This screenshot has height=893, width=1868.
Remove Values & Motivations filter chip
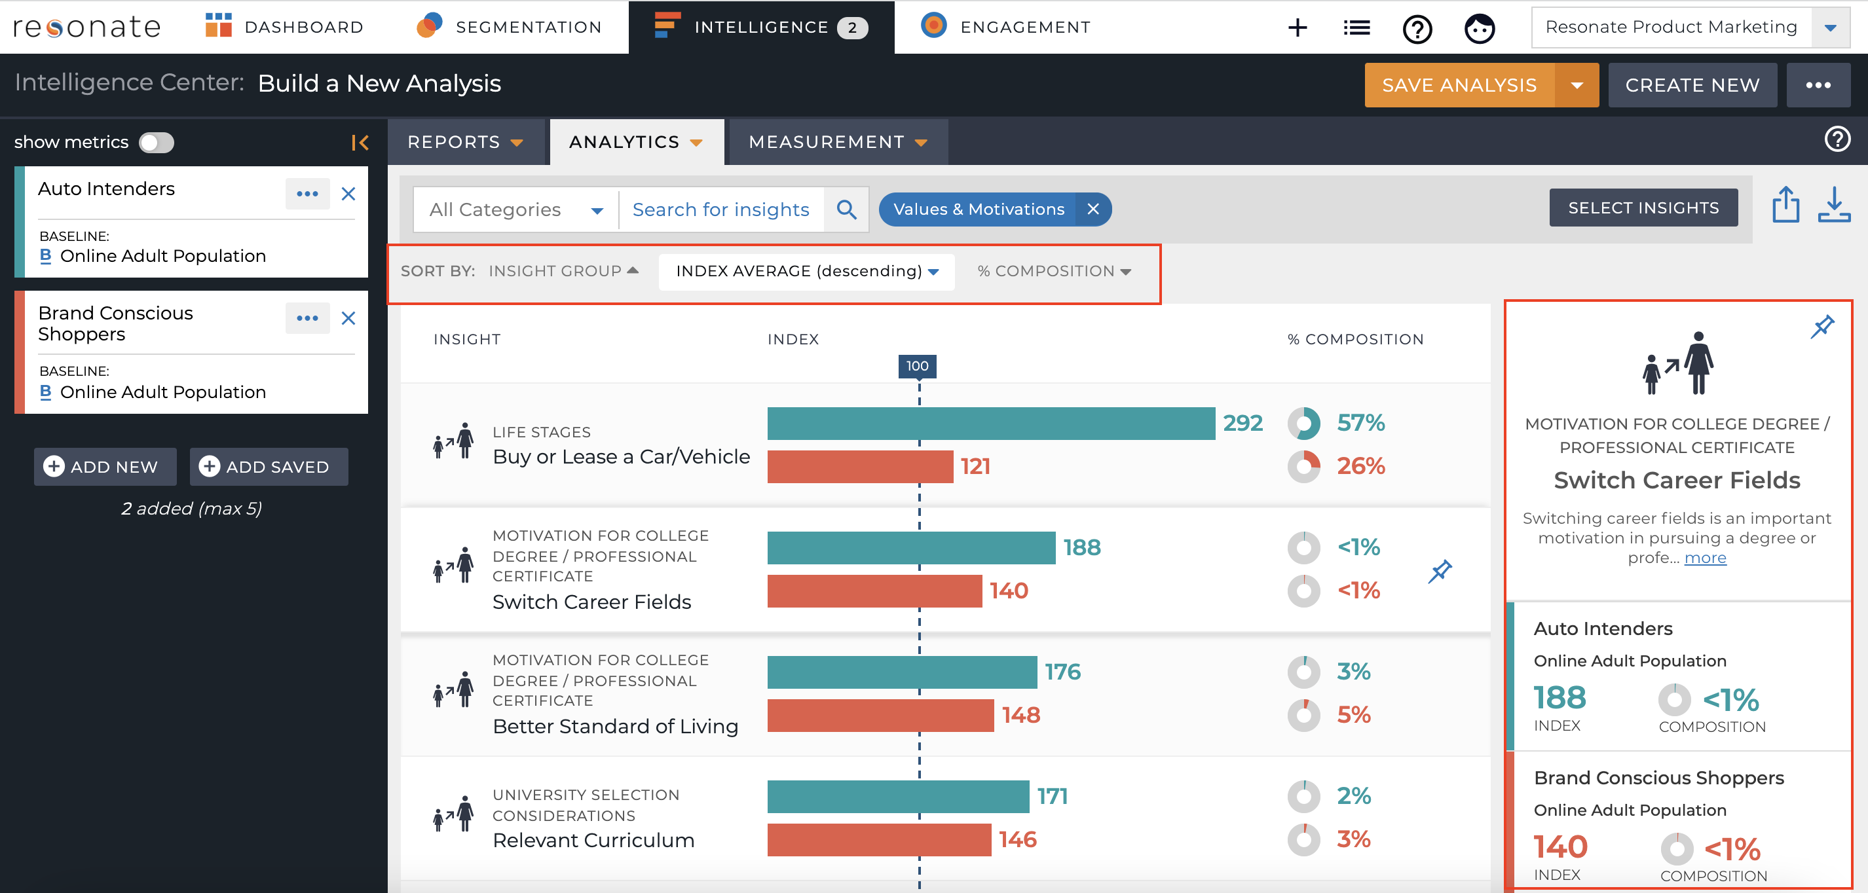pos(1093,210)
